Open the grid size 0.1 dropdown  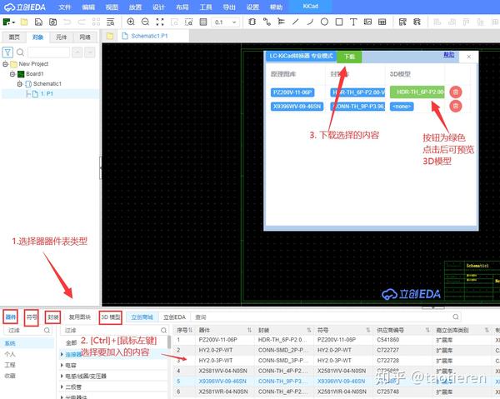coord(234,22)
